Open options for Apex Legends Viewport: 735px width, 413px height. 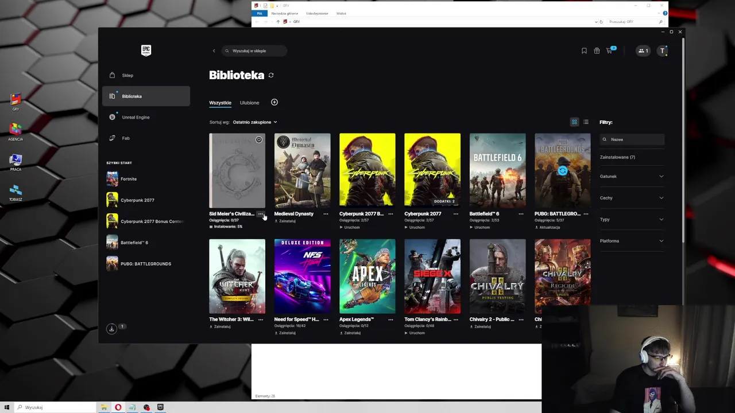coord(390,320)
